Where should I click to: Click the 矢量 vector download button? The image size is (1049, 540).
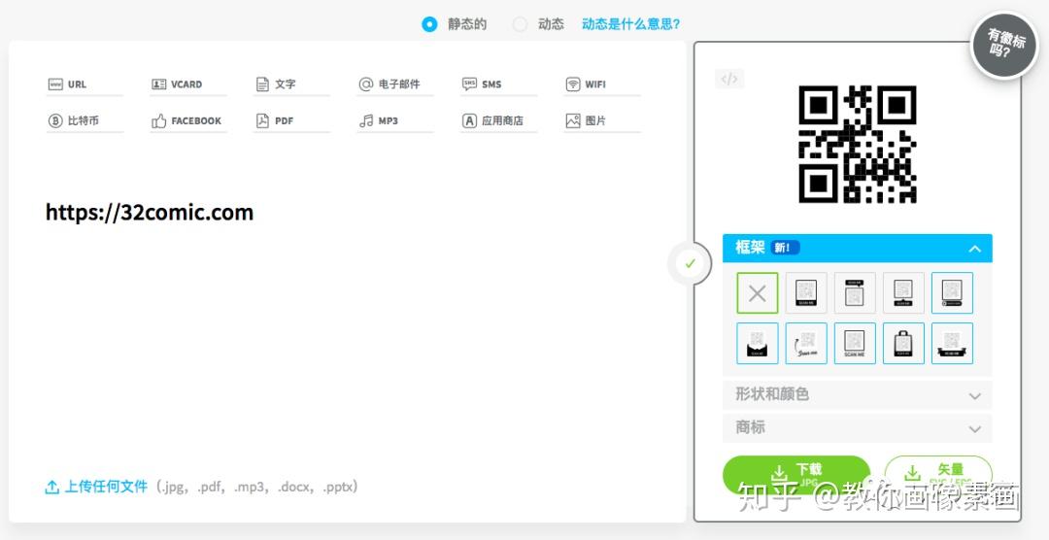coord(938,474)
